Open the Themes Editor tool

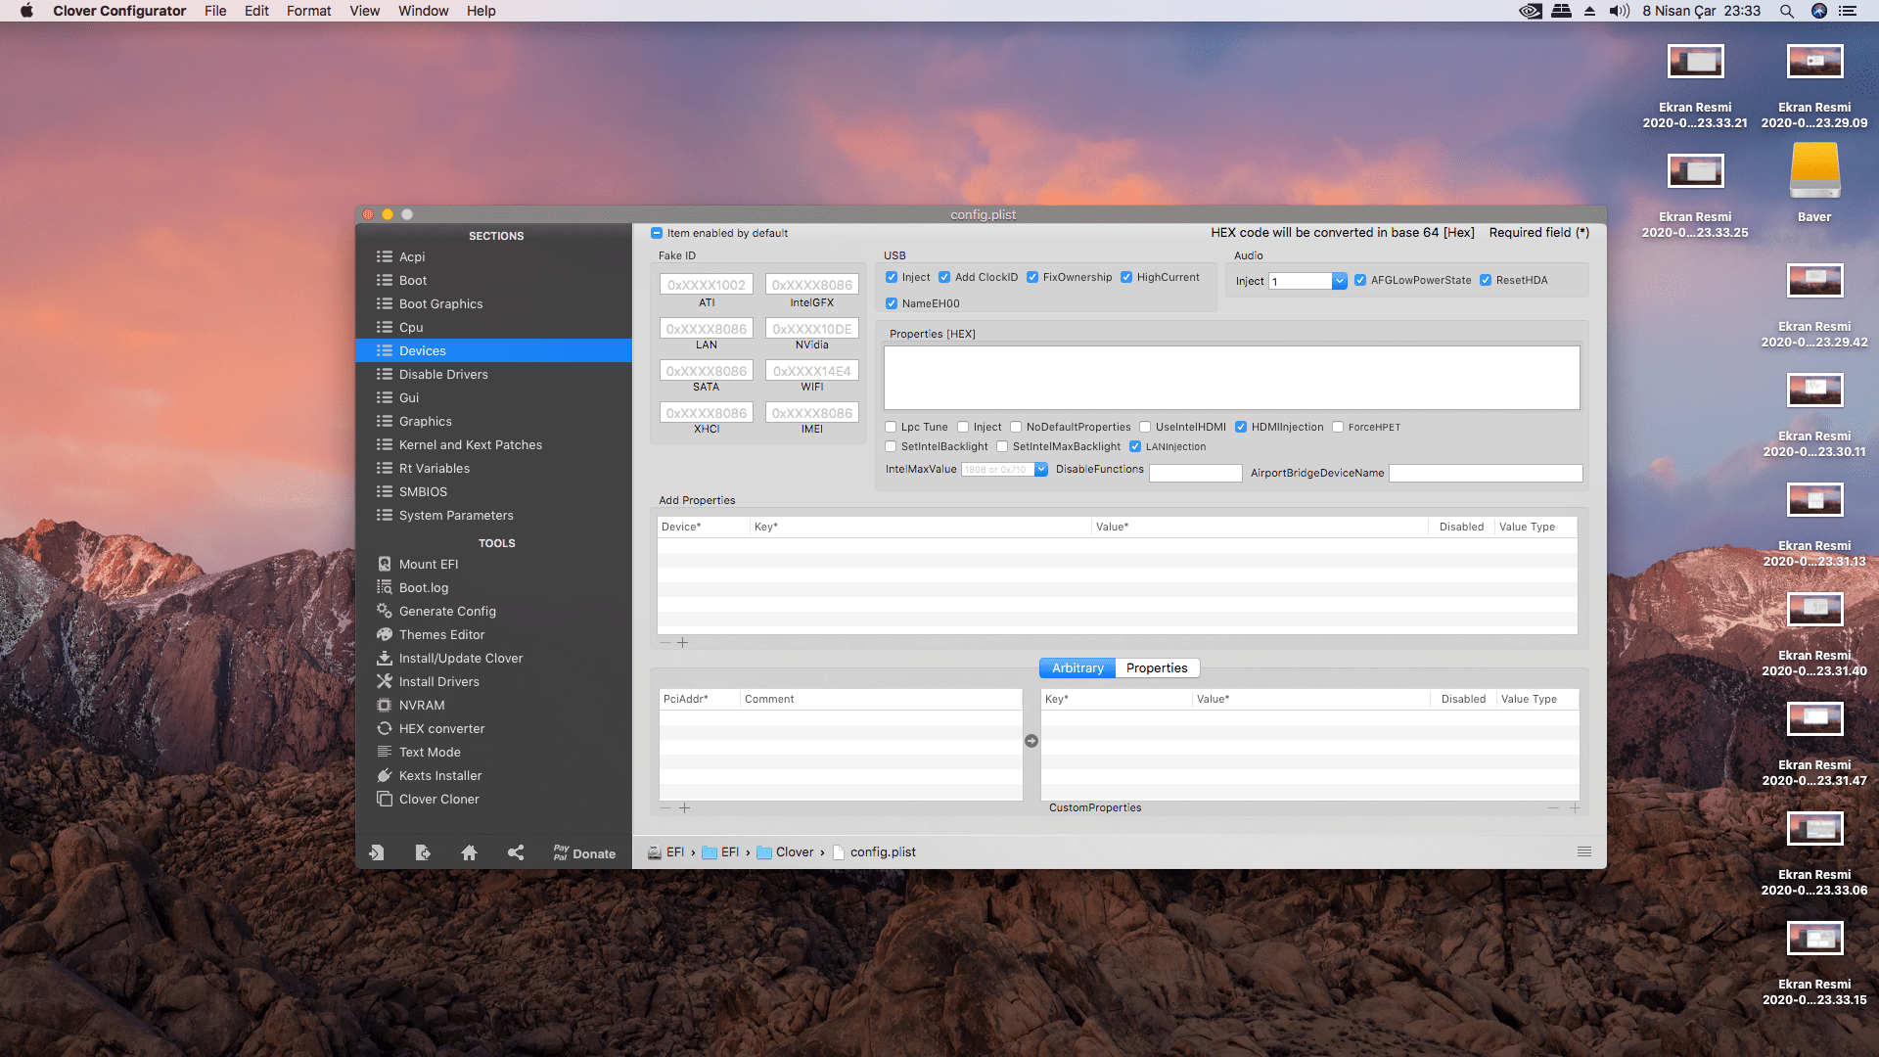pyautogui.click(x=441, y=635)
